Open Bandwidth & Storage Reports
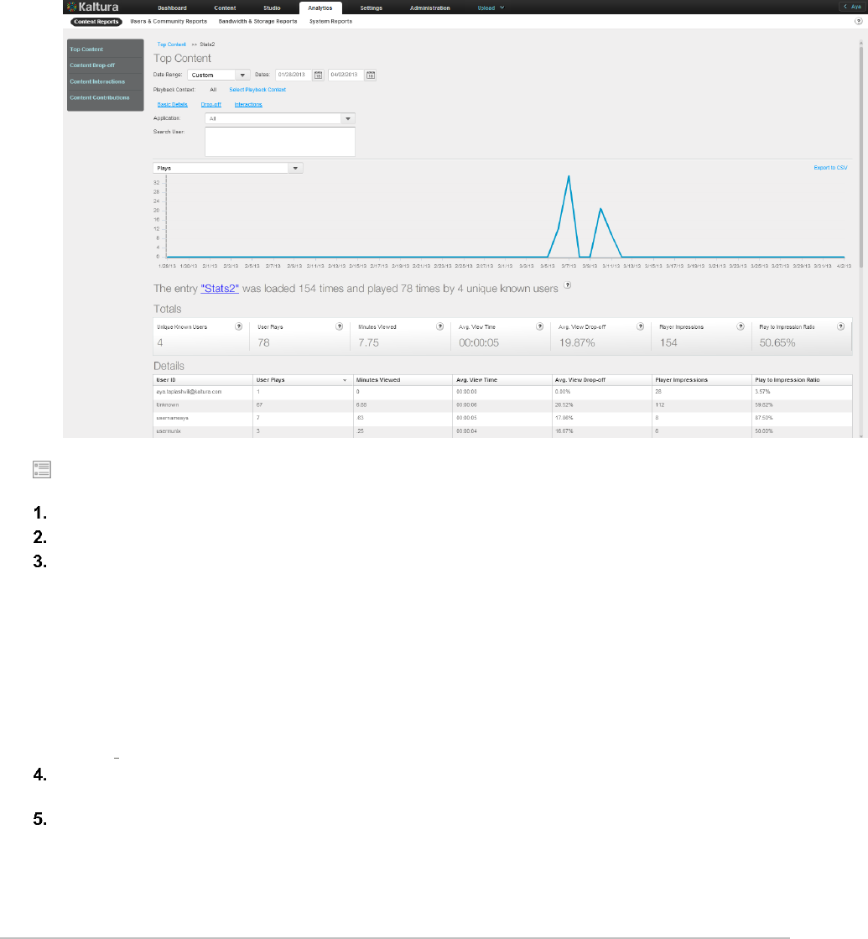 257,21
